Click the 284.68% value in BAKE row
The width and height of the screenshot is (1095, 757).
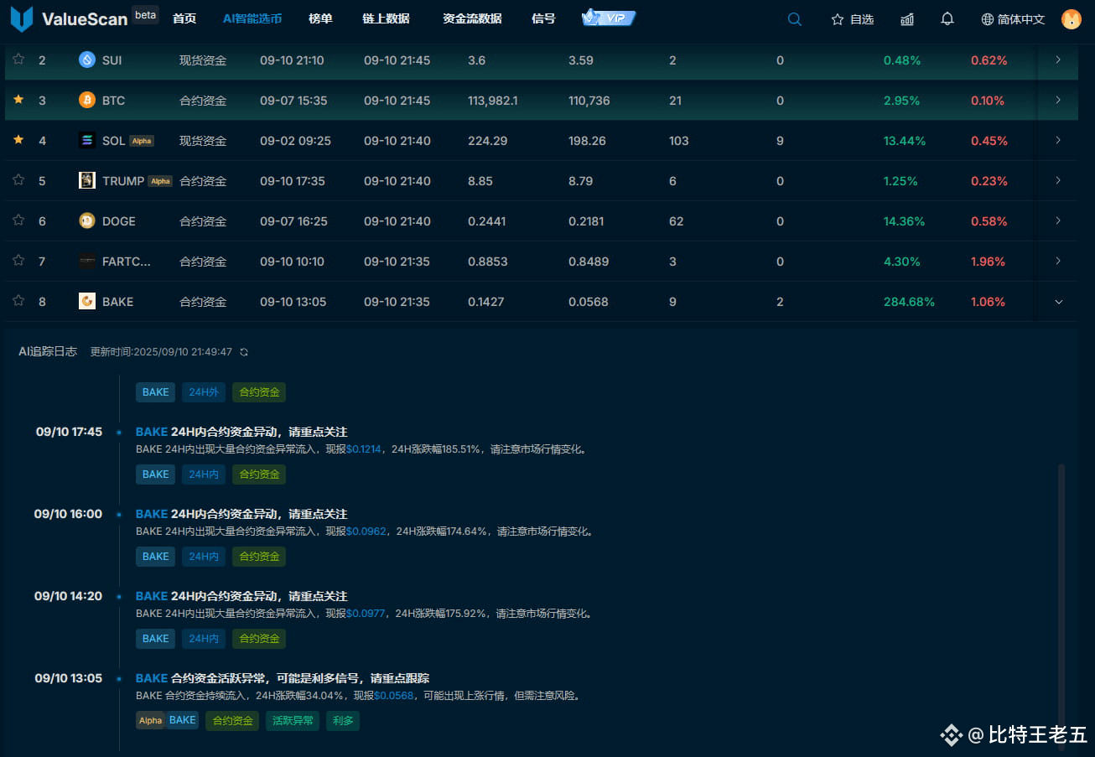point(909,302)
